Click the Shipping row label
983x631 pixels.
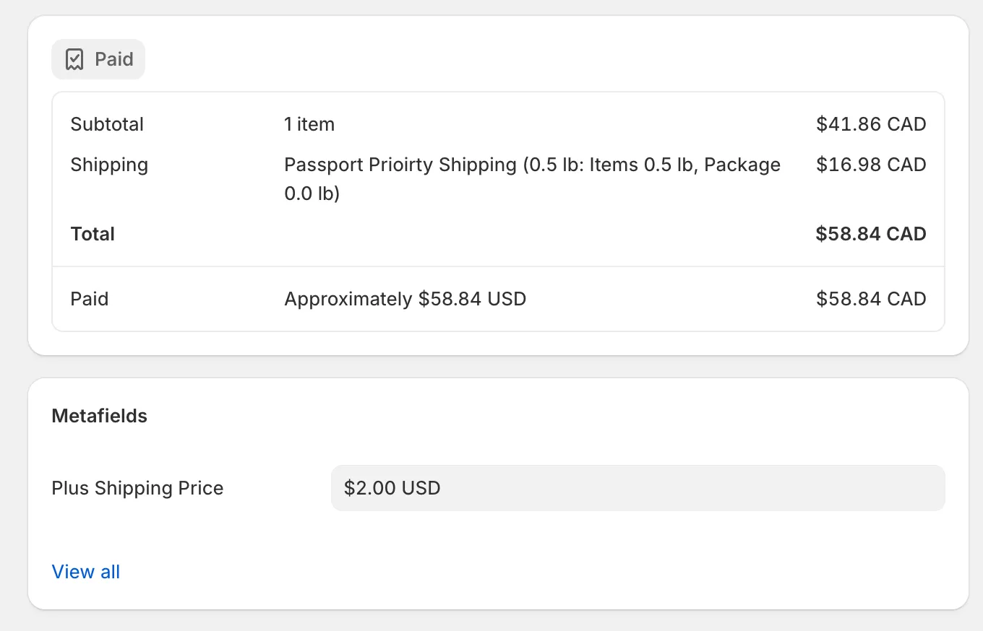(109, 165)
